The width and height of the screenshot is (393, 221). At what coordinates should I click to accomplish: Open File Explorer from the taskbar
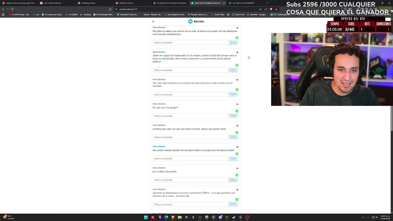click(x=180, y=217)
